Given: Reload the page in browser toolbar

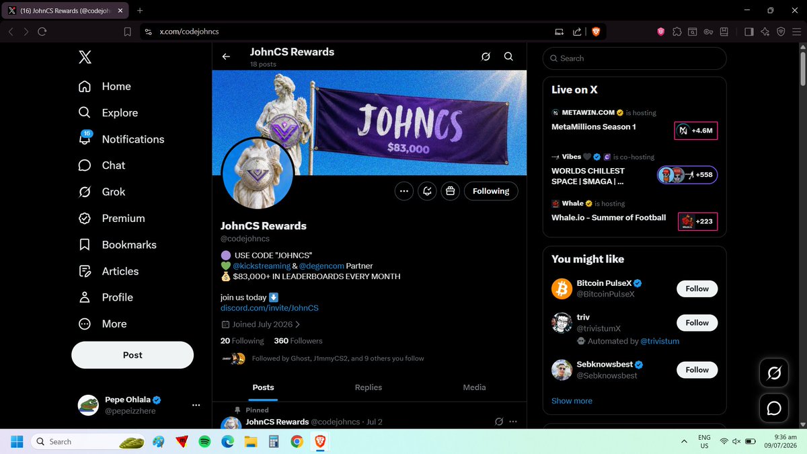Looking at the screenshot, I should point(42,32).
